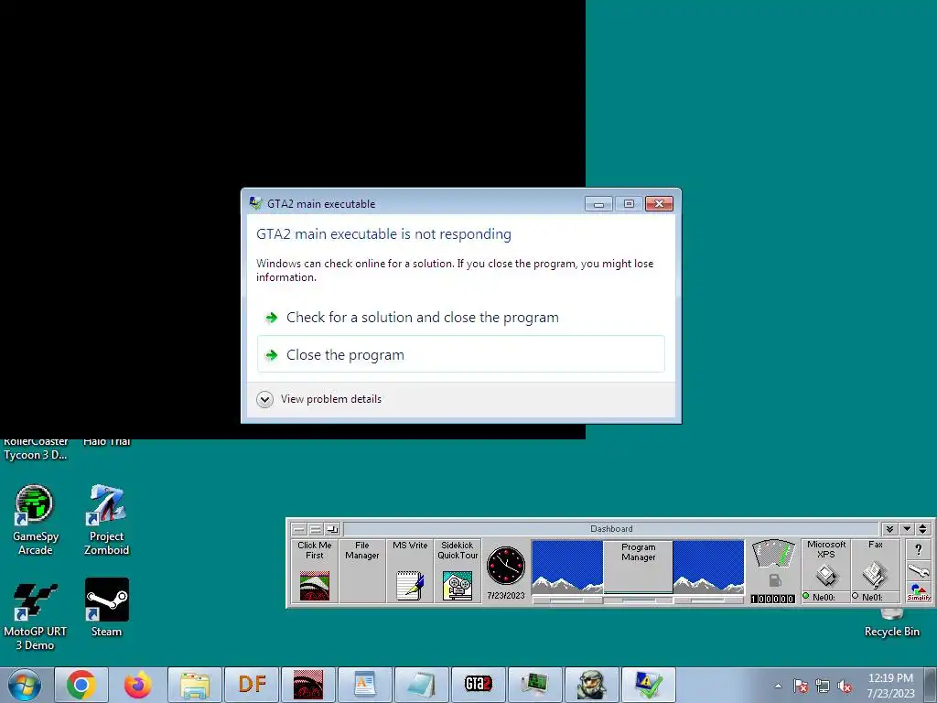Screen dimensions: 937x703
Task: Click the Dashboard resource gauge
Action: tap(773, 553)
